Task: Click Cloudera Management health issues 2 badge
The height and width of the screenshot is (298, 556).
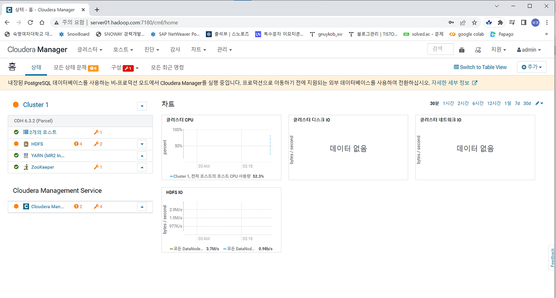Action: point(78,207)
